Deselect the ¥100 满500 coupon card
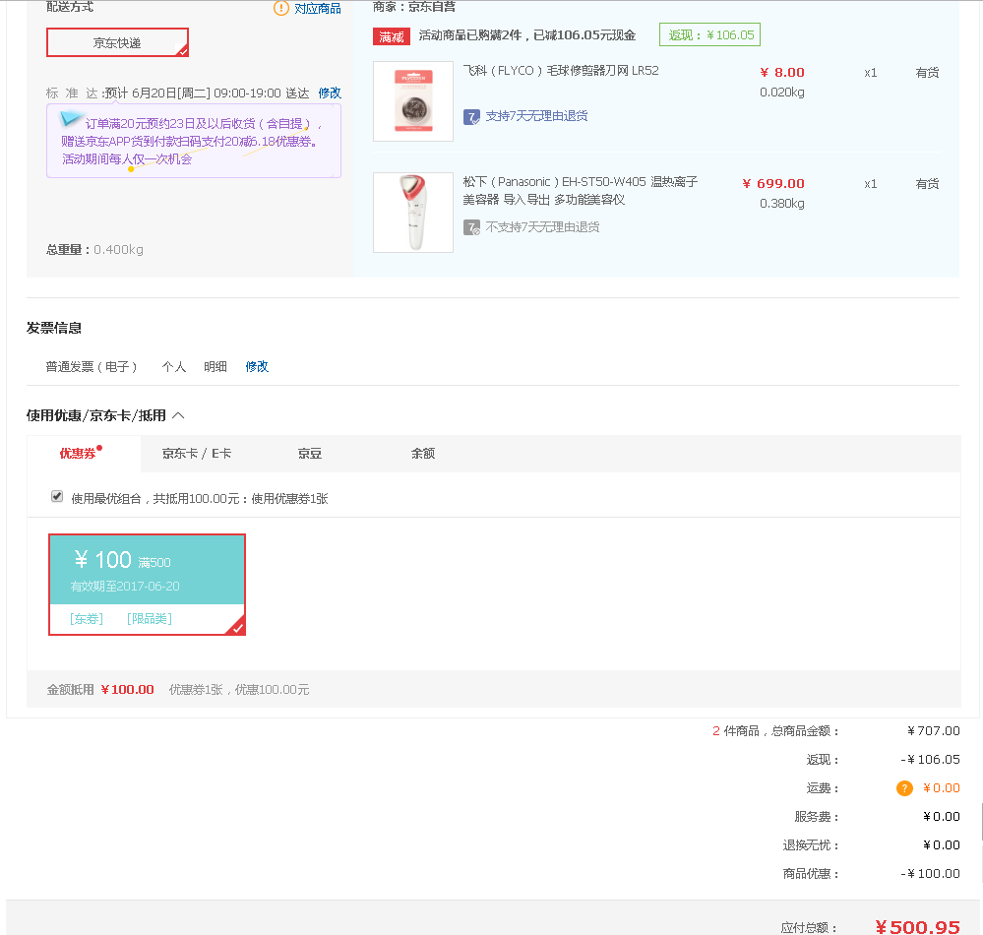Image resolution: width=983 pixels, height=935 pixels. tap(147, 585)
